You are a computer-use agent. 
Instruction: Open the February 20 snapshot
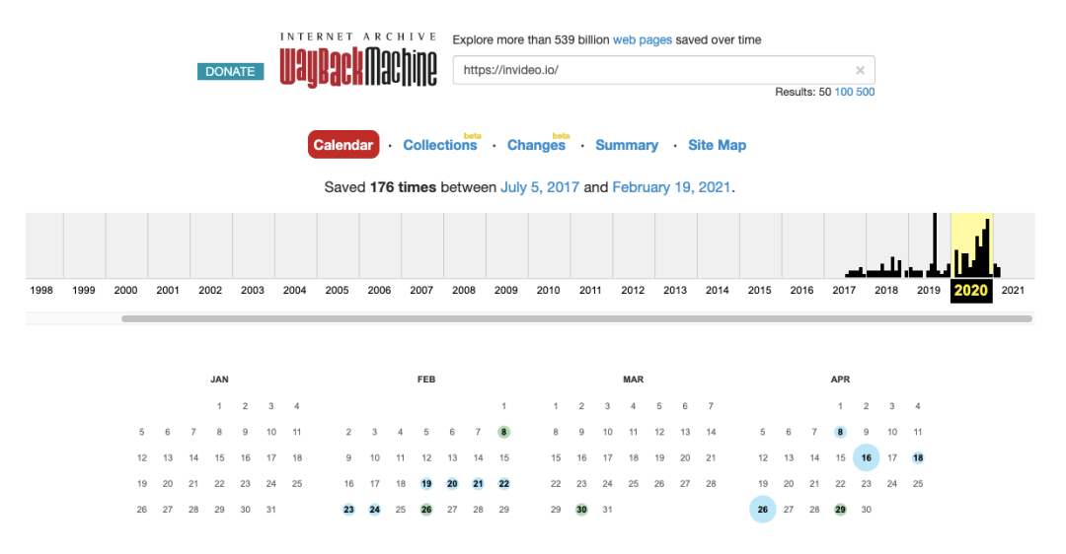452,483
